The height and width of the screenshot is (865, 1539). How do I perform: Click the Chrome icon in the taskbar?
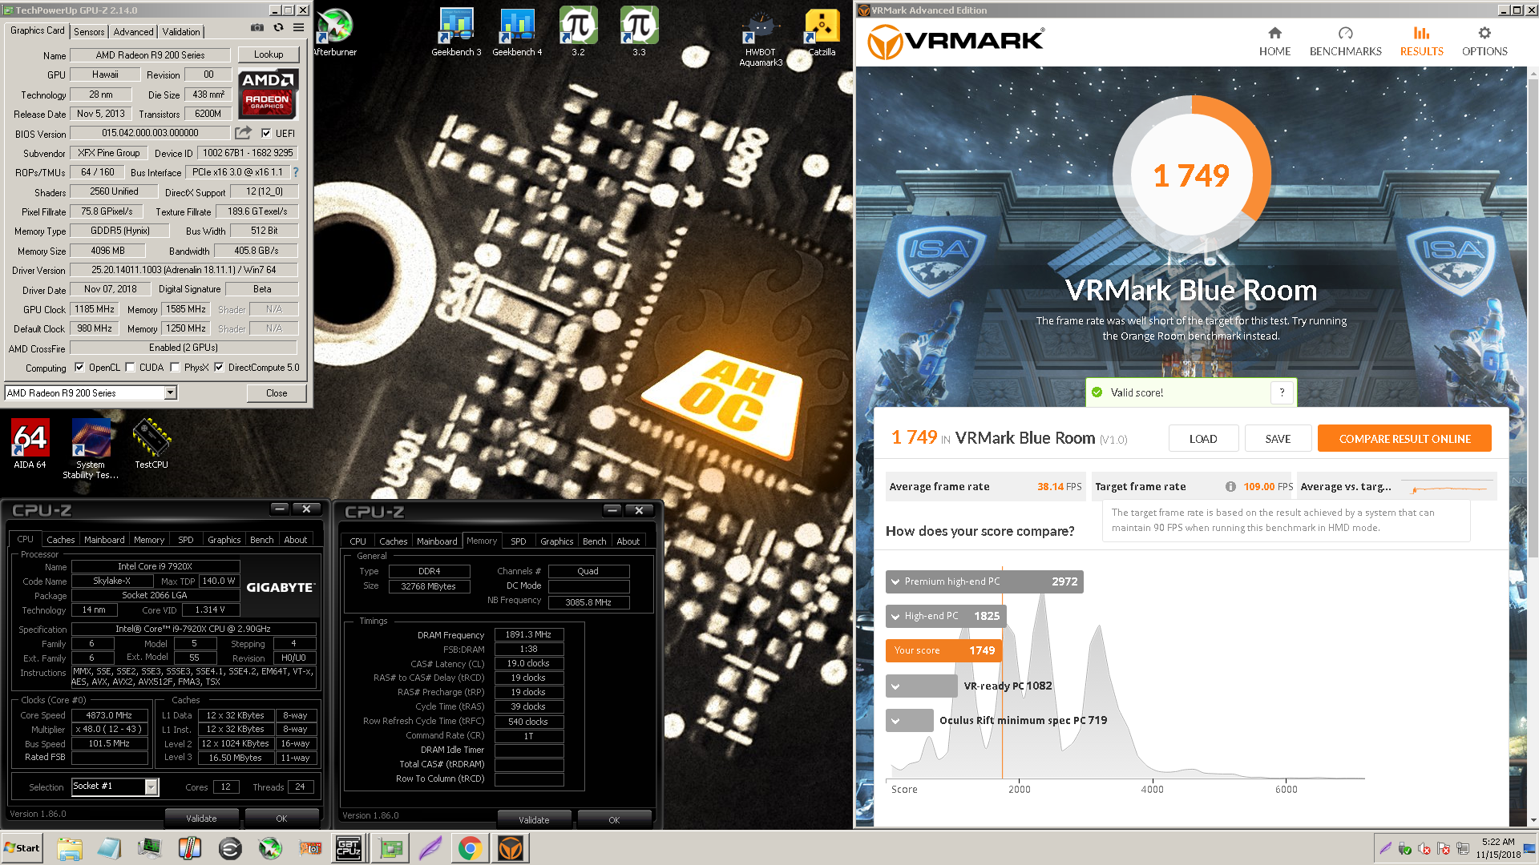(470, 848)
